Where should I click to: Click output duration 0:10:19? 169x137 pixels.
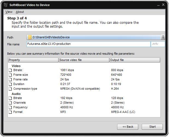coord(116,84)
